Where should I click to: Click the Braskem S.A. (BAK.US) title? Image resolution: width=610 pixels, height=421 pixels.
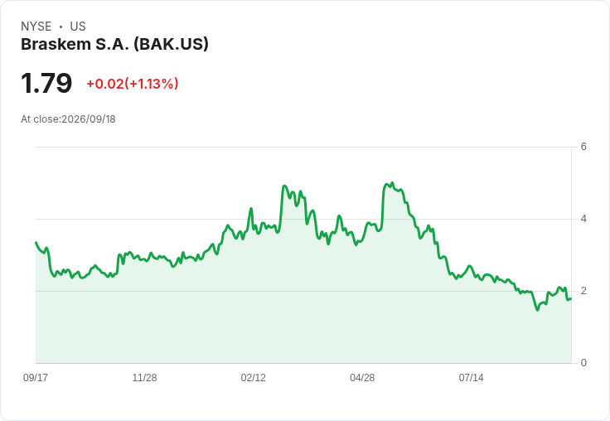(x=114, y=45)
